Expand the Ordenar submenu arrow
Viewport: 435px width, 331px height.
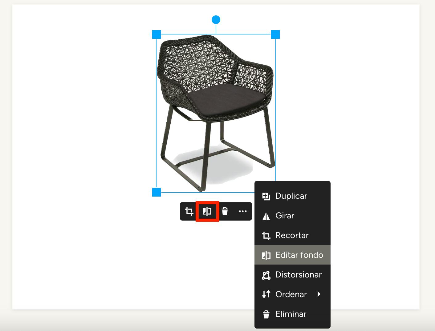319,294
